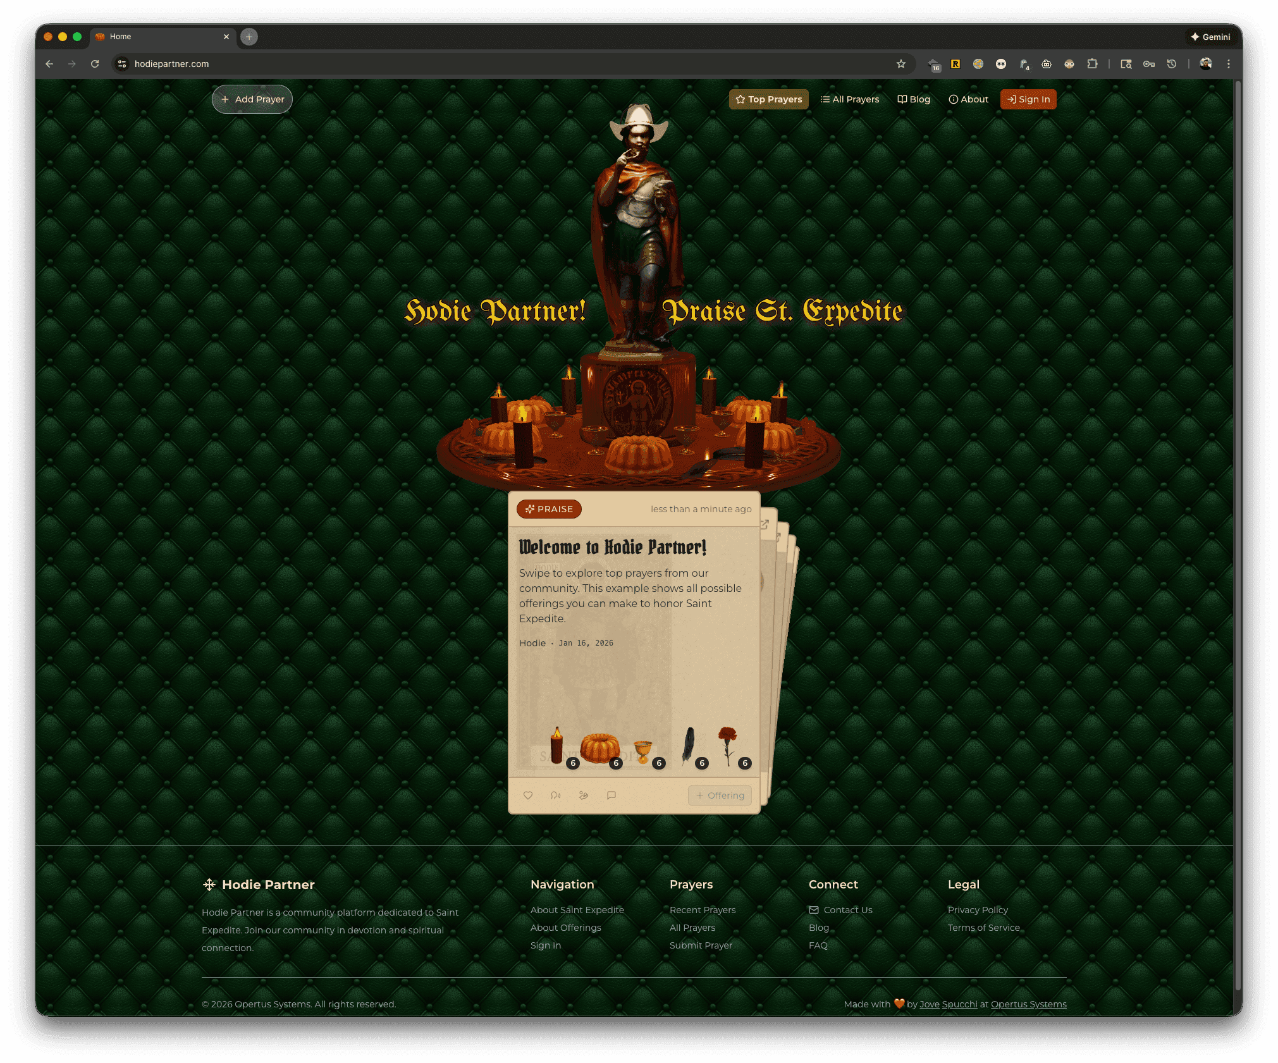Open Top Prayers in the navigation
This screenshot has width=1278, height=1063.
point(769,99)
